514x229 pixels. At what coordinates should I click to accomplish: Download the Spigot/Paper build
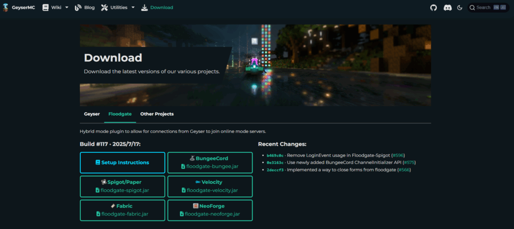tap(122, 186)
